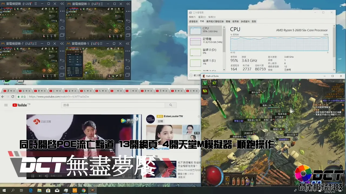This screenshot has width=346, height=194.
Task: Click the performance list scroll-down arrow
Action: tap(224, 70)
